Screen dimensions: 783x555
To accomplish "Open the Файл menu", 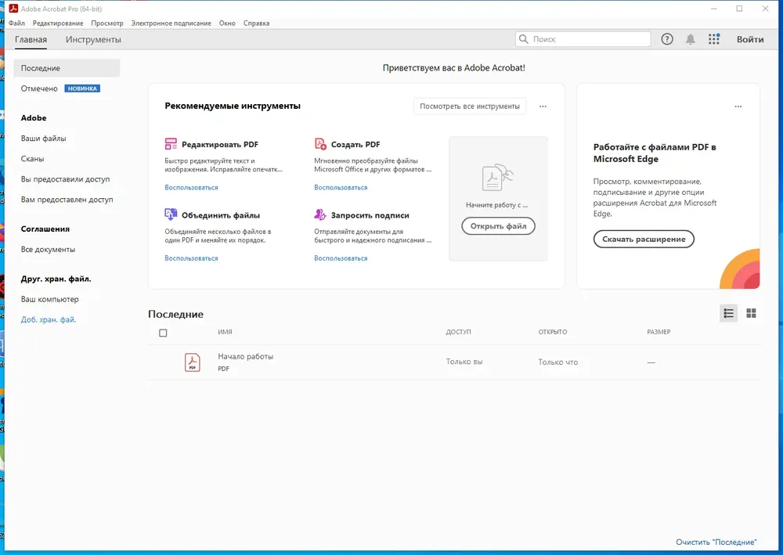I will 16,23.
